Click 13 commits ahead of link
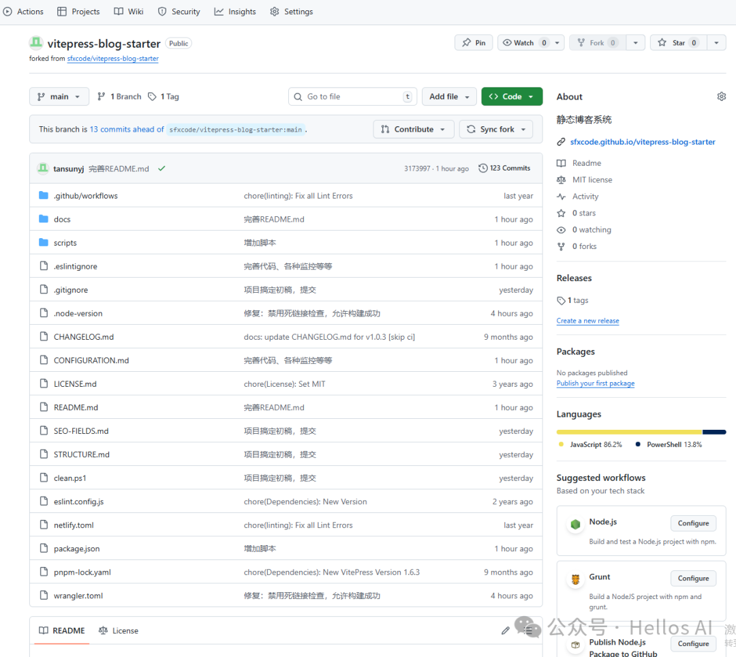736x657 pixels. coord(127,129)
